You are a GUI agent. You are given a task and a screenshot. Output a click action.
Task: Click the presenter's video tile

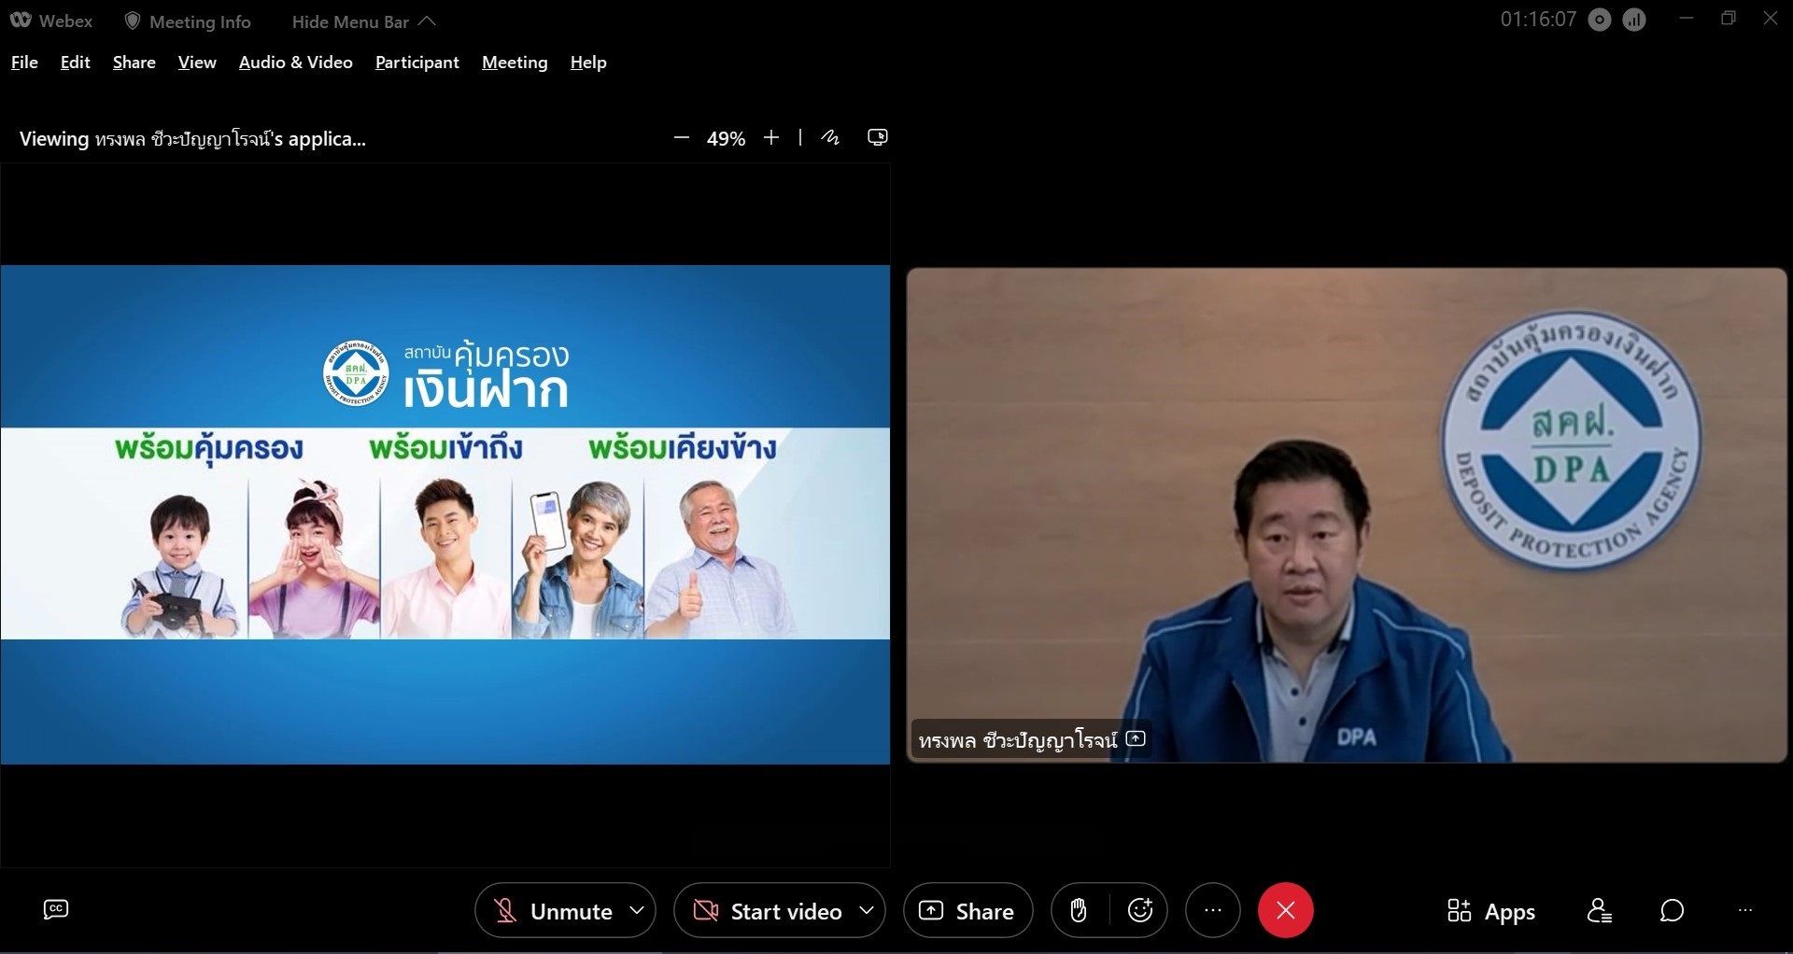[x=1347, y=515]
